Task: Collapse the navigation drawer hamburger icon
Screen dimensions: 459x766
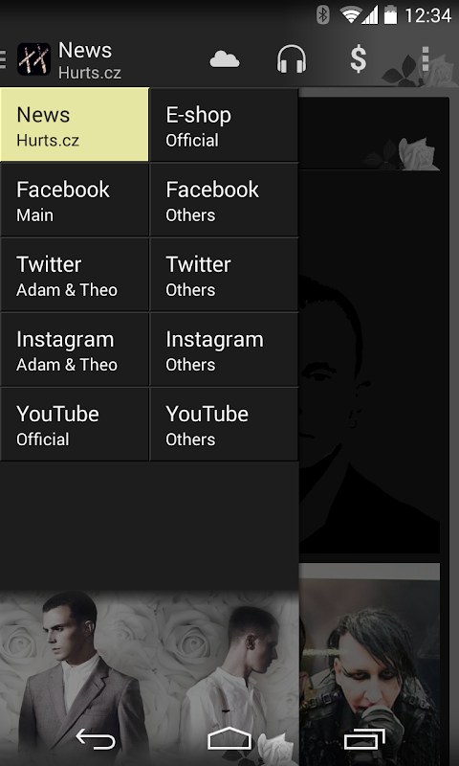Action: [3, 59]
